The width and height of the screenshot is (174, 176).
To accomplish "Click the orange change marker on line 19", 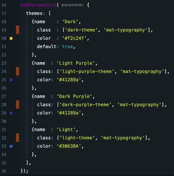I will click(18, 30).
